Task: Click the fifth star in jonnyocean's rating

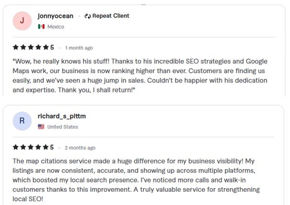Action: coord(46,48)
